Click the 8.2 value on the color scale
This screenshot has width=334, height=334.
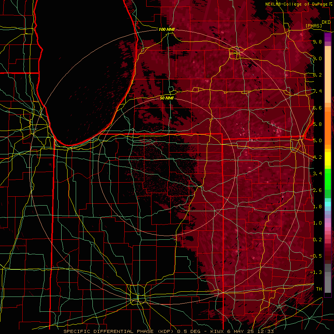[x=317, y=75]
